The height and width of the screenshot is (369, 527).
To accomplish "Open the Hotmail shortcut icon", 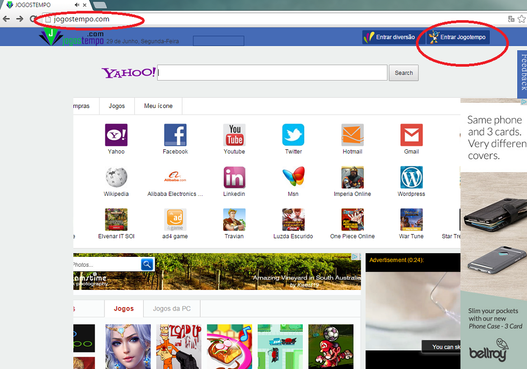I will click(352, 135).
